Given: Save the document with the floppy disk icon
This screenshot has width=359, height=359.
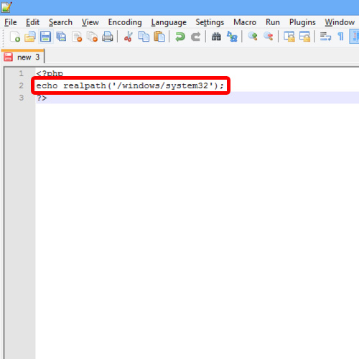Looking at the screenshot, I should click(45, 37).
